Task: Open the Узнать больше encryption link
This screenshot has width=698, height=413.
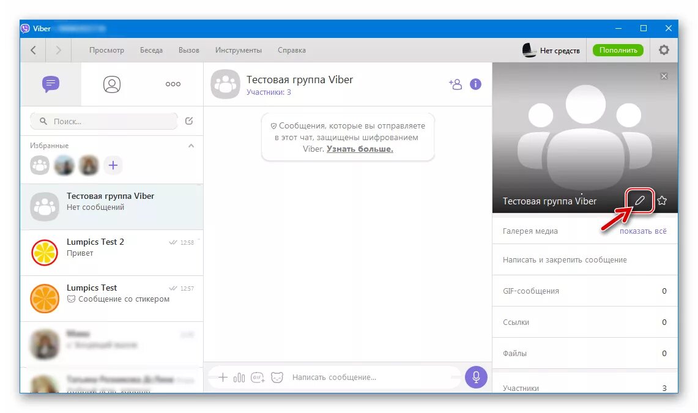Action: click(x=360, y=149)
